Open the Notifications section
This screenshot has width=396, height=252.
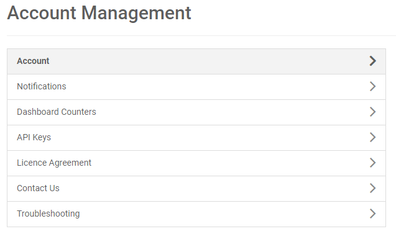tap(41, 86)
